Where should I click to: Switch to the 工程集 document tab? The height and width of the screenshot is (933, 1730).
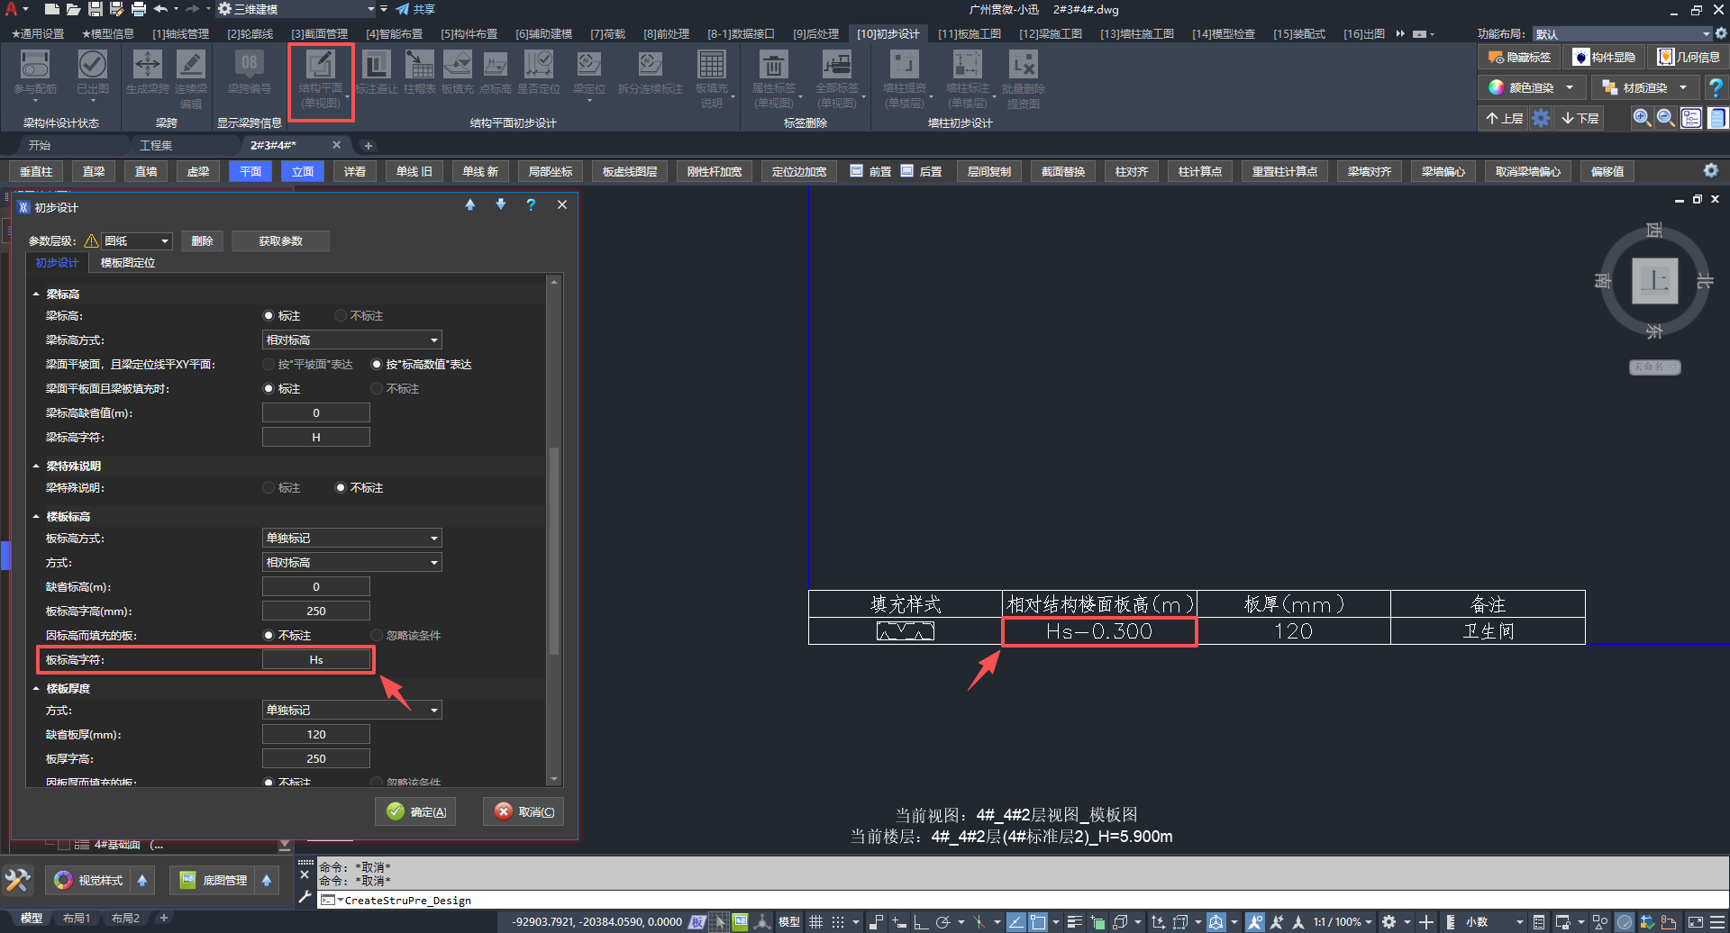(156, 145)
